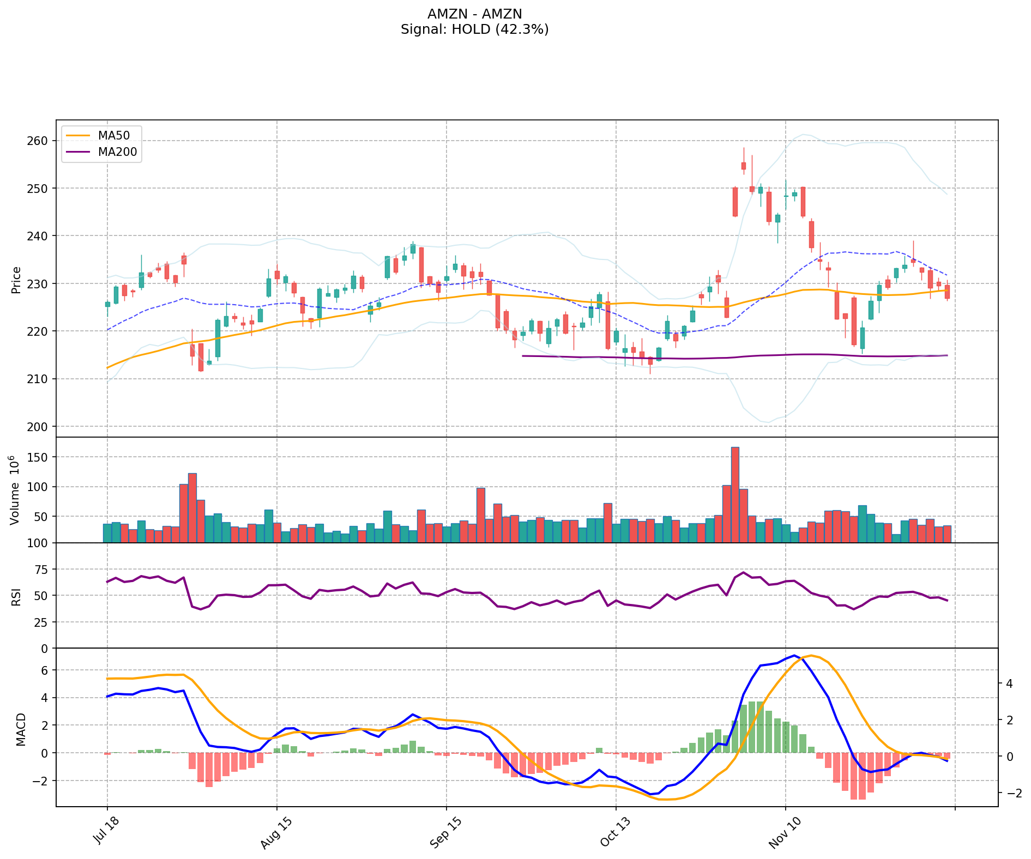Click the AMZN - AMZN chart title

(x=474, y=14)
